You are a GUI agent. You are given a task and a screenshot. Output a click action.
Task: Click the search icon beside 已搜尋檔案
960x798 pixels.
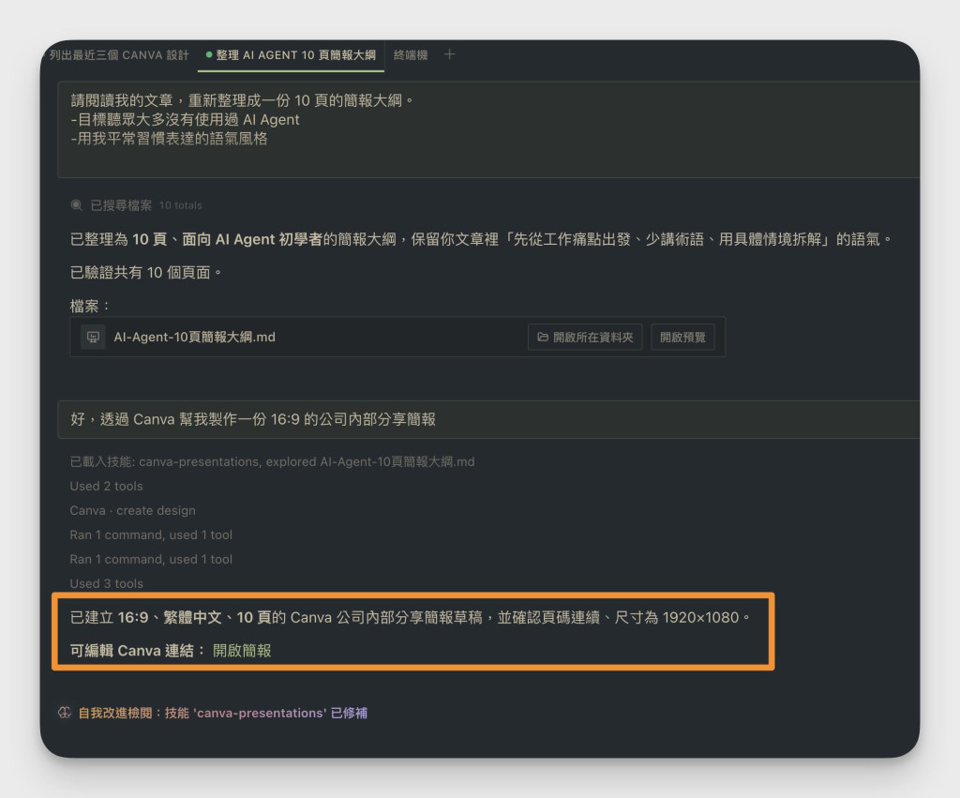click(x=77, y=205)
